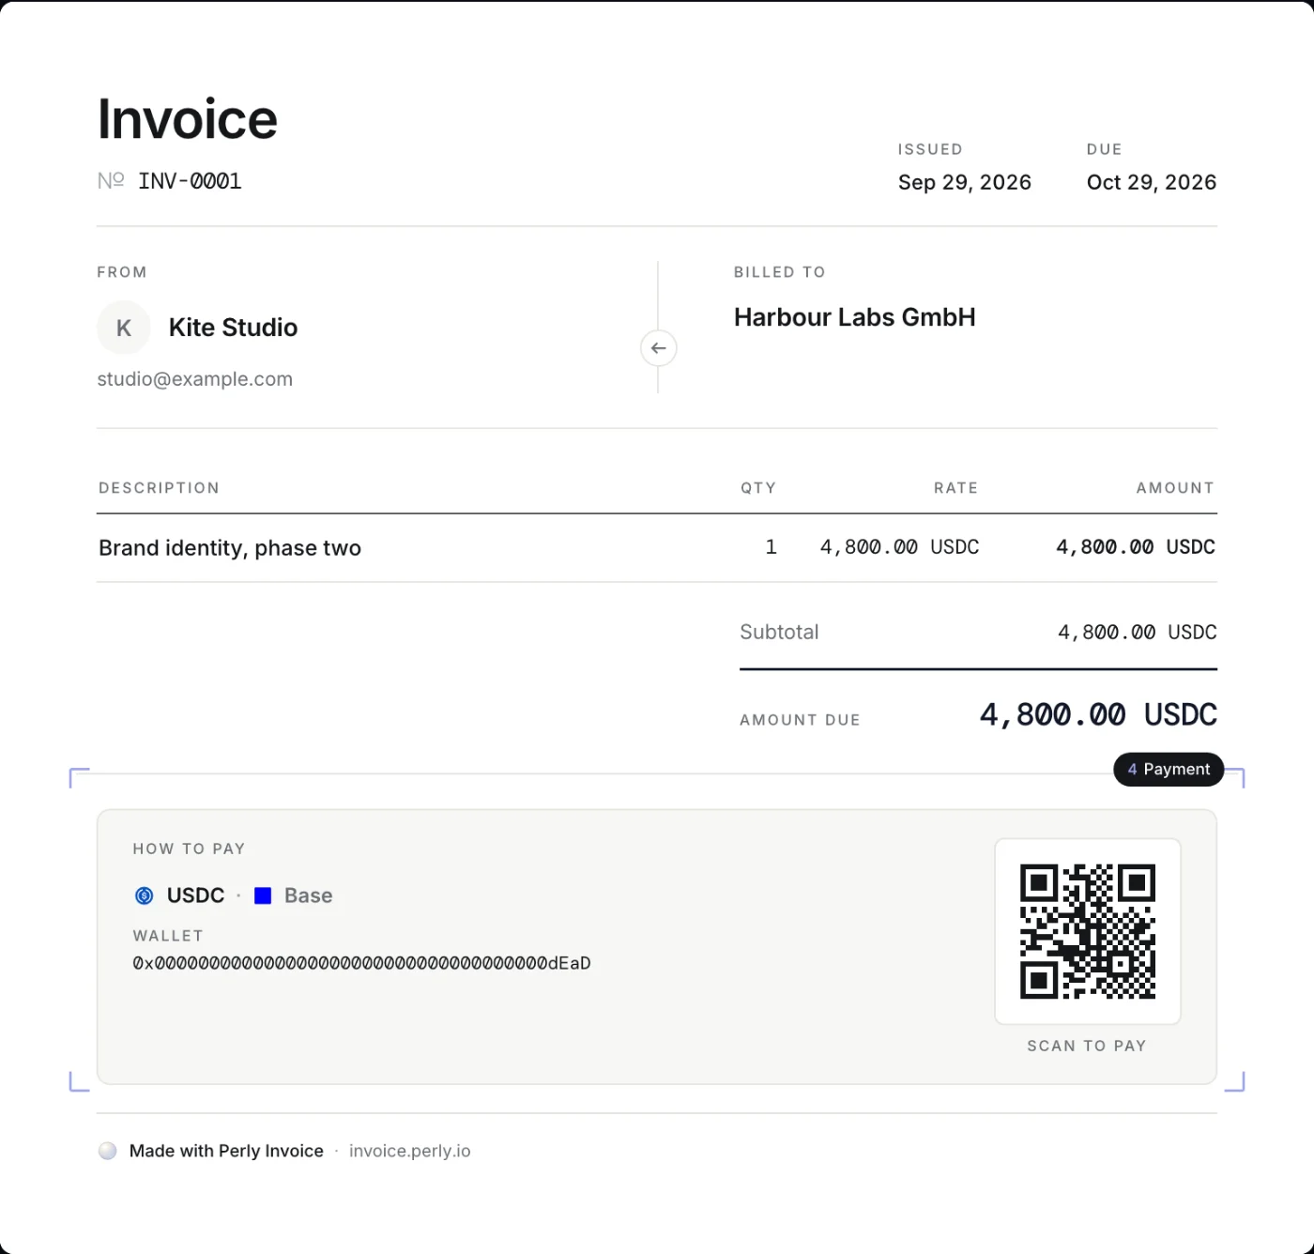Screen dimensions: 1314x1254
Task: Click the quantity value 1
Action: pyautogui.click(x=772, y=547)
